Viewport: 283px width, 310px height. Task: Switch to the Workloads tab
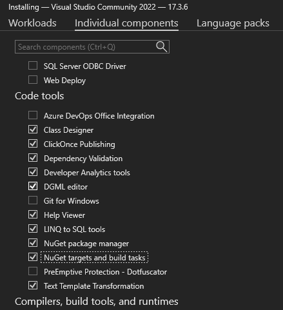coord(32,23)
